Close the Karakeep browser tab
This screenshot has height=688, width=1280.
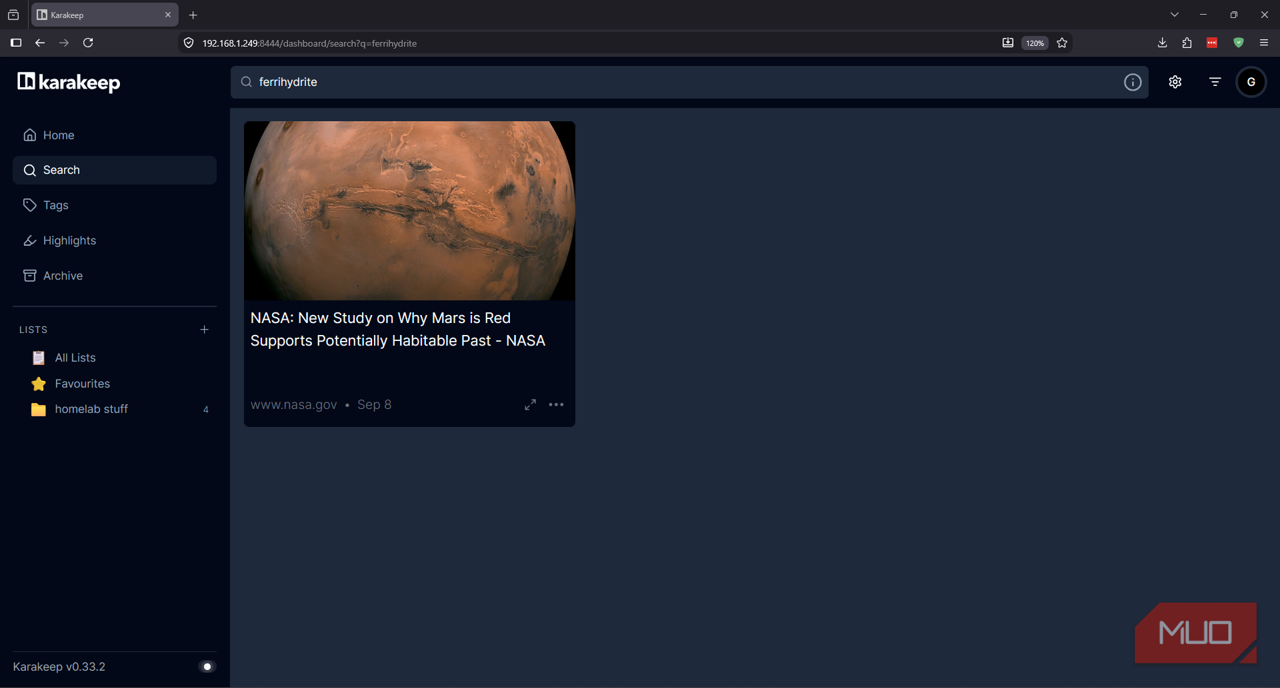click(168, 15)
